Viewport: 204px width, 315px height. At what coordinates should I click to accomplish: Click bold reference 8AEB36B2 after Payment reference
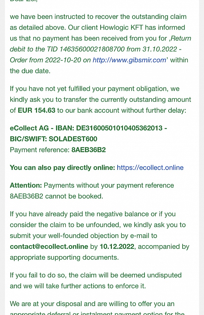(89, 150)
